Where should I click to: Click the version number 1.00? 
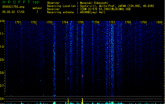[x=35, y=2]
